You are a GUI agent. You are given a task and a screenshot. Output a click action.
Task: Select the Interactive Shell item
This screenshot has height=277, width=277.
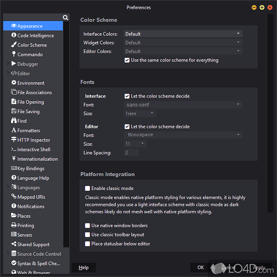point(33,149)
